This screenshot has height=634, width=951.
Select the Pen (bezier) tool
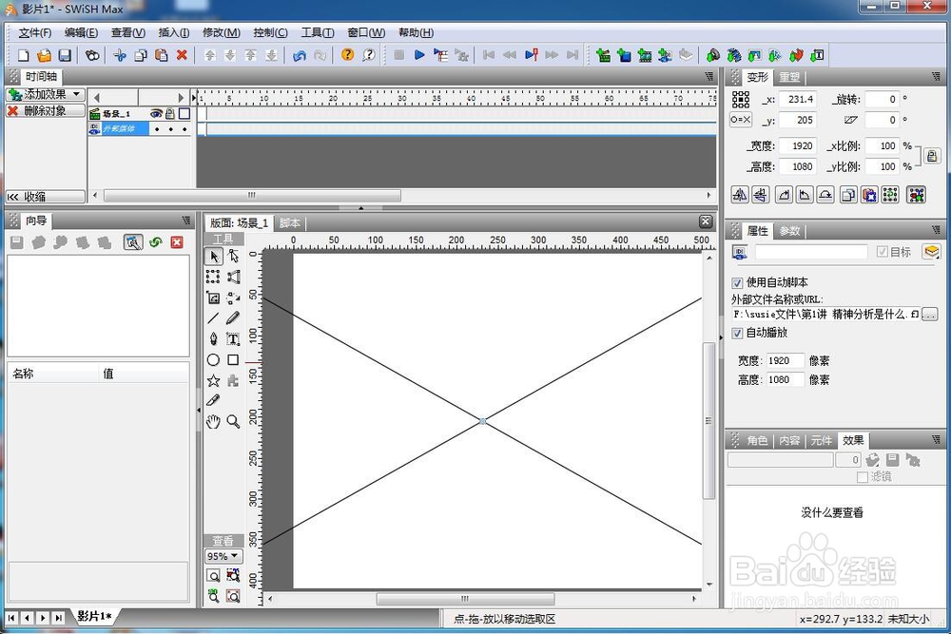[x=213, y=338]
